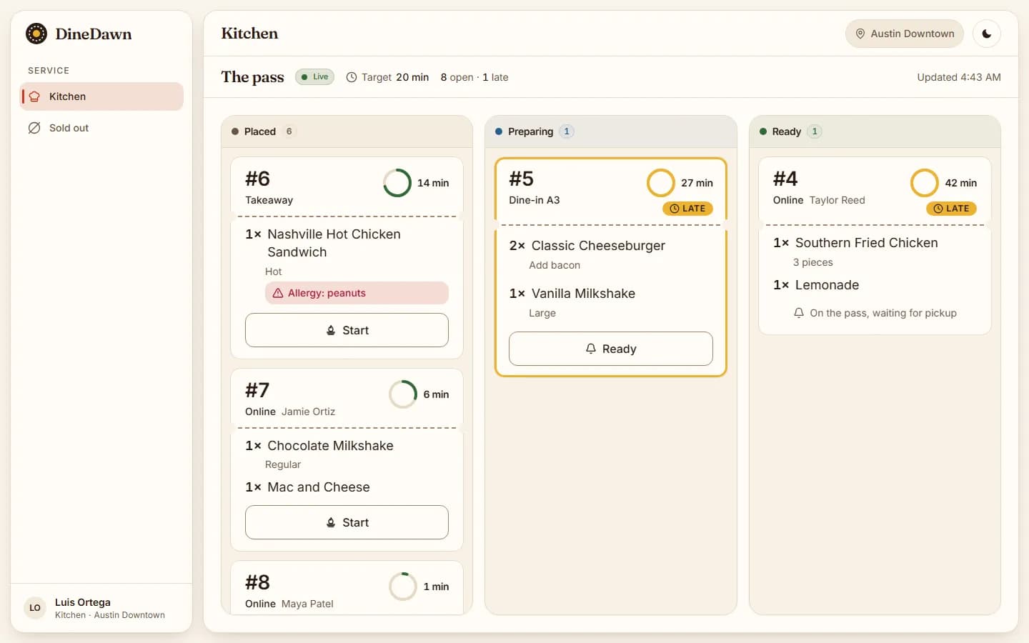The width and height of the screenshot is (1029, 643).
Task: Click Luis Ortega user avatar
Action: 35,608
